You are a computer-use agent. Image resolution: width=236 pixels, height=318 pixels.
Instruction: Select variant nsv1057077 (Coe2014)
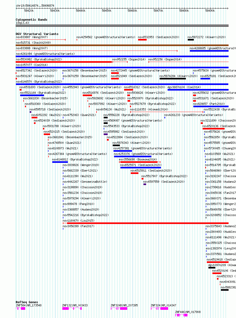tap(32, 65)
